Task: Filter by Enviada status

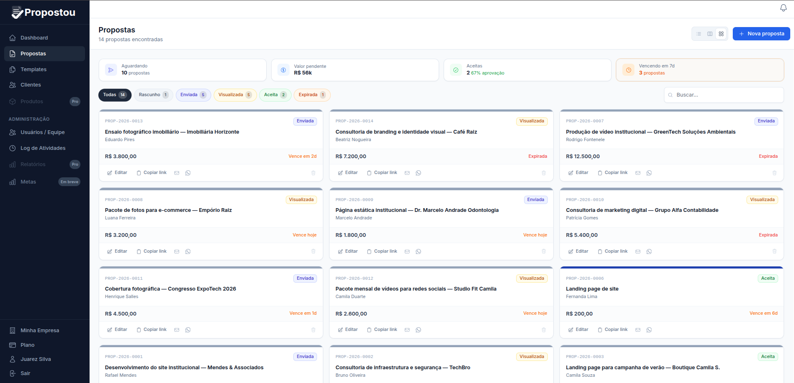Action: (x=193, y=95)
